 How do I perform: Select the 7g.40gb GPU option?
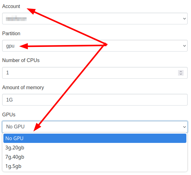pyautogui.click(x=95, y=157)
